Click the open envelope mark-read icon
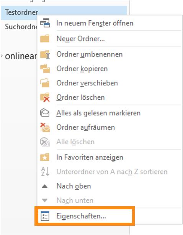This screenshot has height=235, width=183. pos(45,113)
